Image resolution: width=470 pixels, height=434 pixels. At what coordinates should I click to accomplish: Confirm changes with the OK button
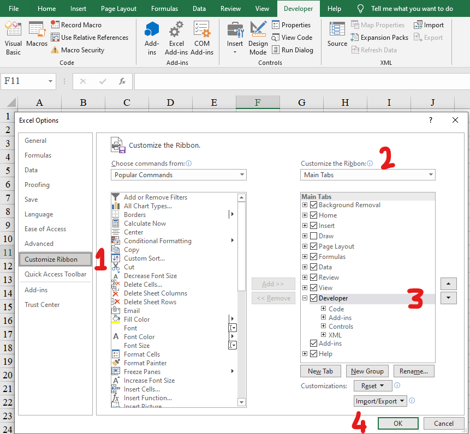[x=398, y=423]
